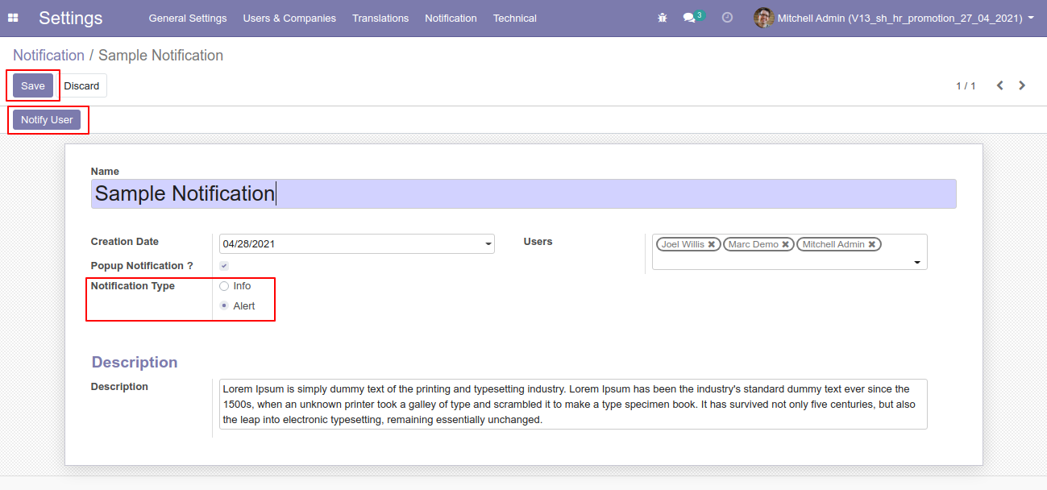Image resolution: width=1047 pixels, height=490 pixels.
Task: Click the Mitchell Admin user tag
Action: point(839,244)
